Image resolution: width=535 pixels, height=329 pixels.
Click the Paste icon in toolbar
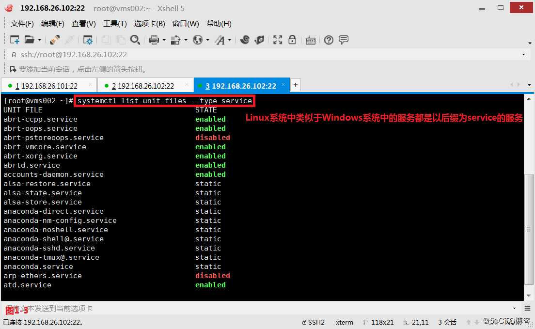[x=121, y=40]
